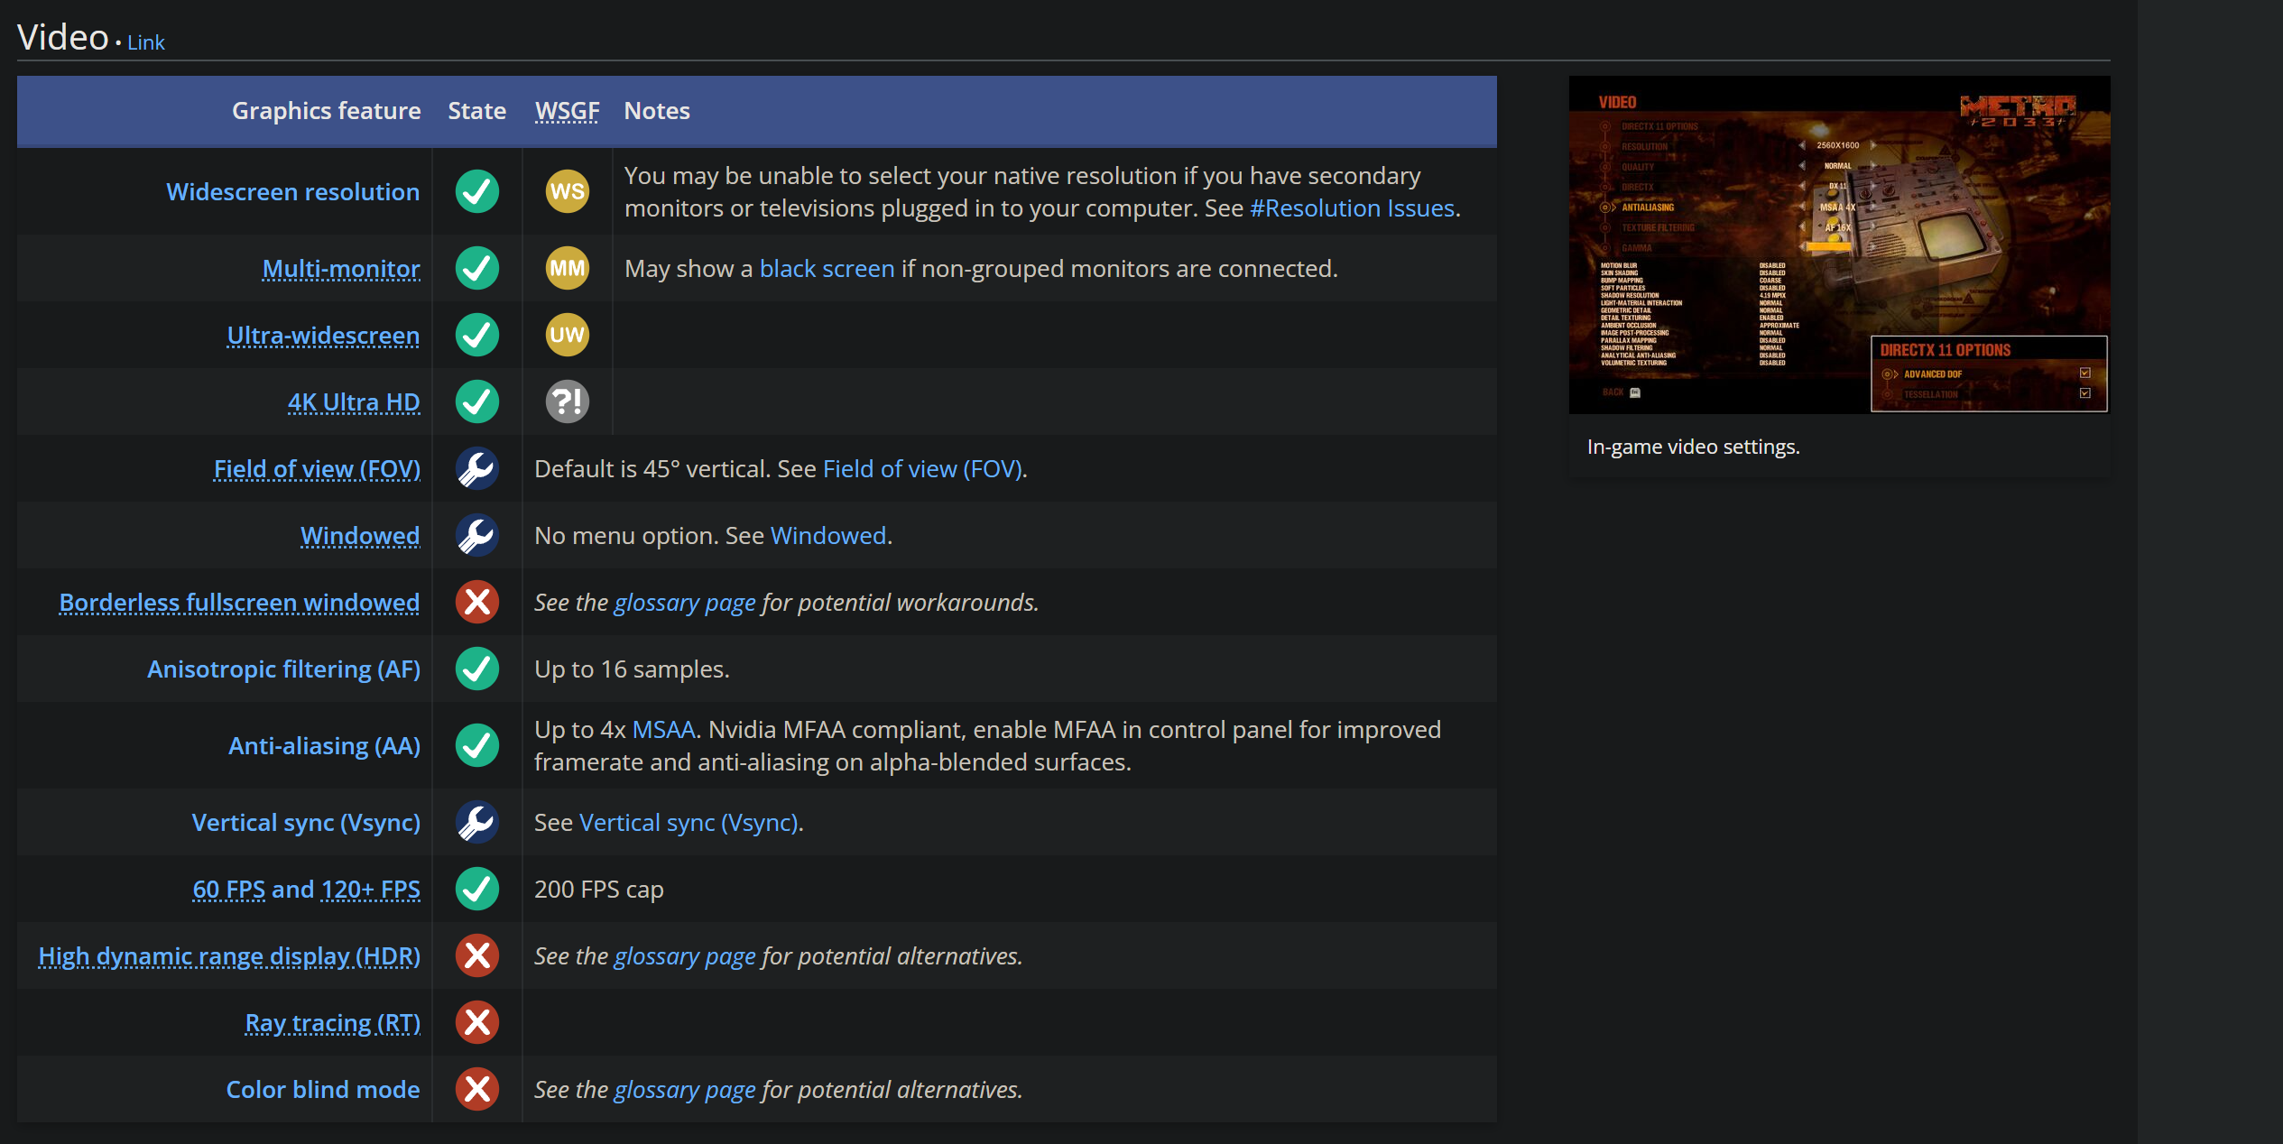Open the Widescreen resolution feature link
Viewport: 2283px width, 1144px height.
pos(293,191)
